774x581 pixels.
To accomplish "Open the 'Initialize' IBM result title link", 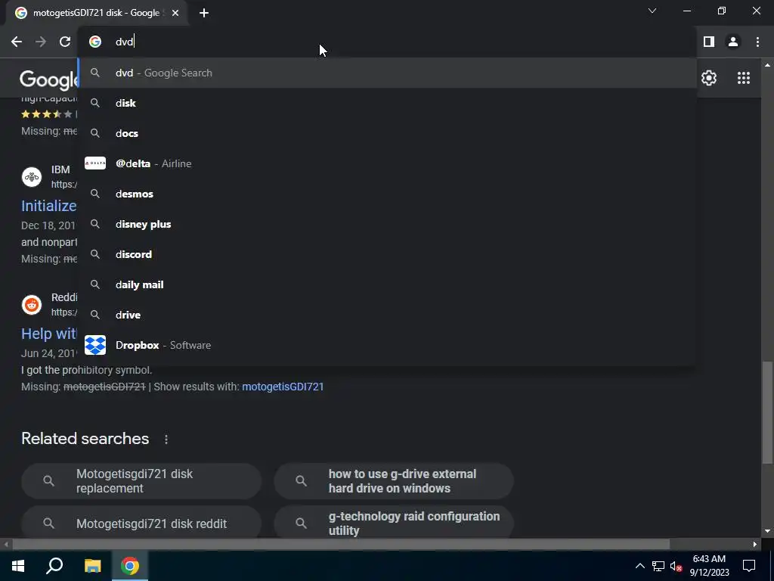I will click(49, 206).
